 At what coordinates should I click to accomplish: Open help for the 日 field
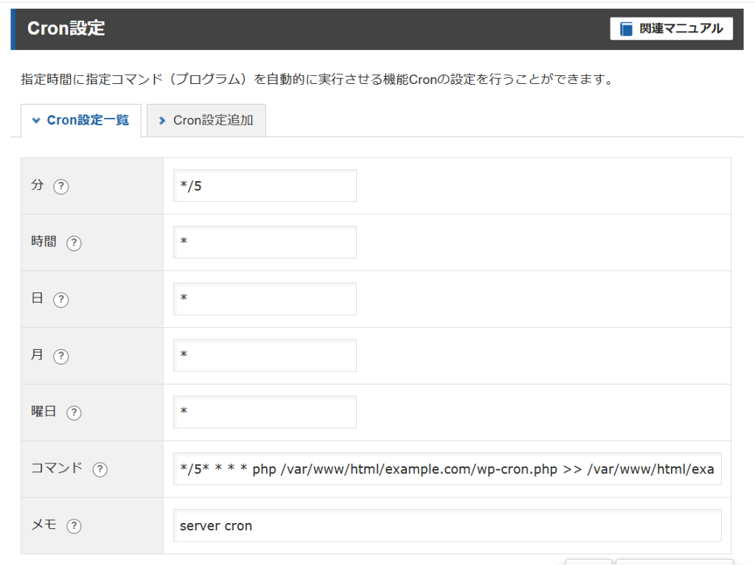pyautogui.click(x=60, y=300)
